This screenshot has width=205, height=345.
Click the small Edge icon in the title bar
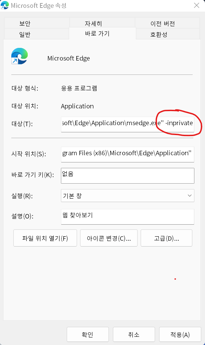[5, 5]
